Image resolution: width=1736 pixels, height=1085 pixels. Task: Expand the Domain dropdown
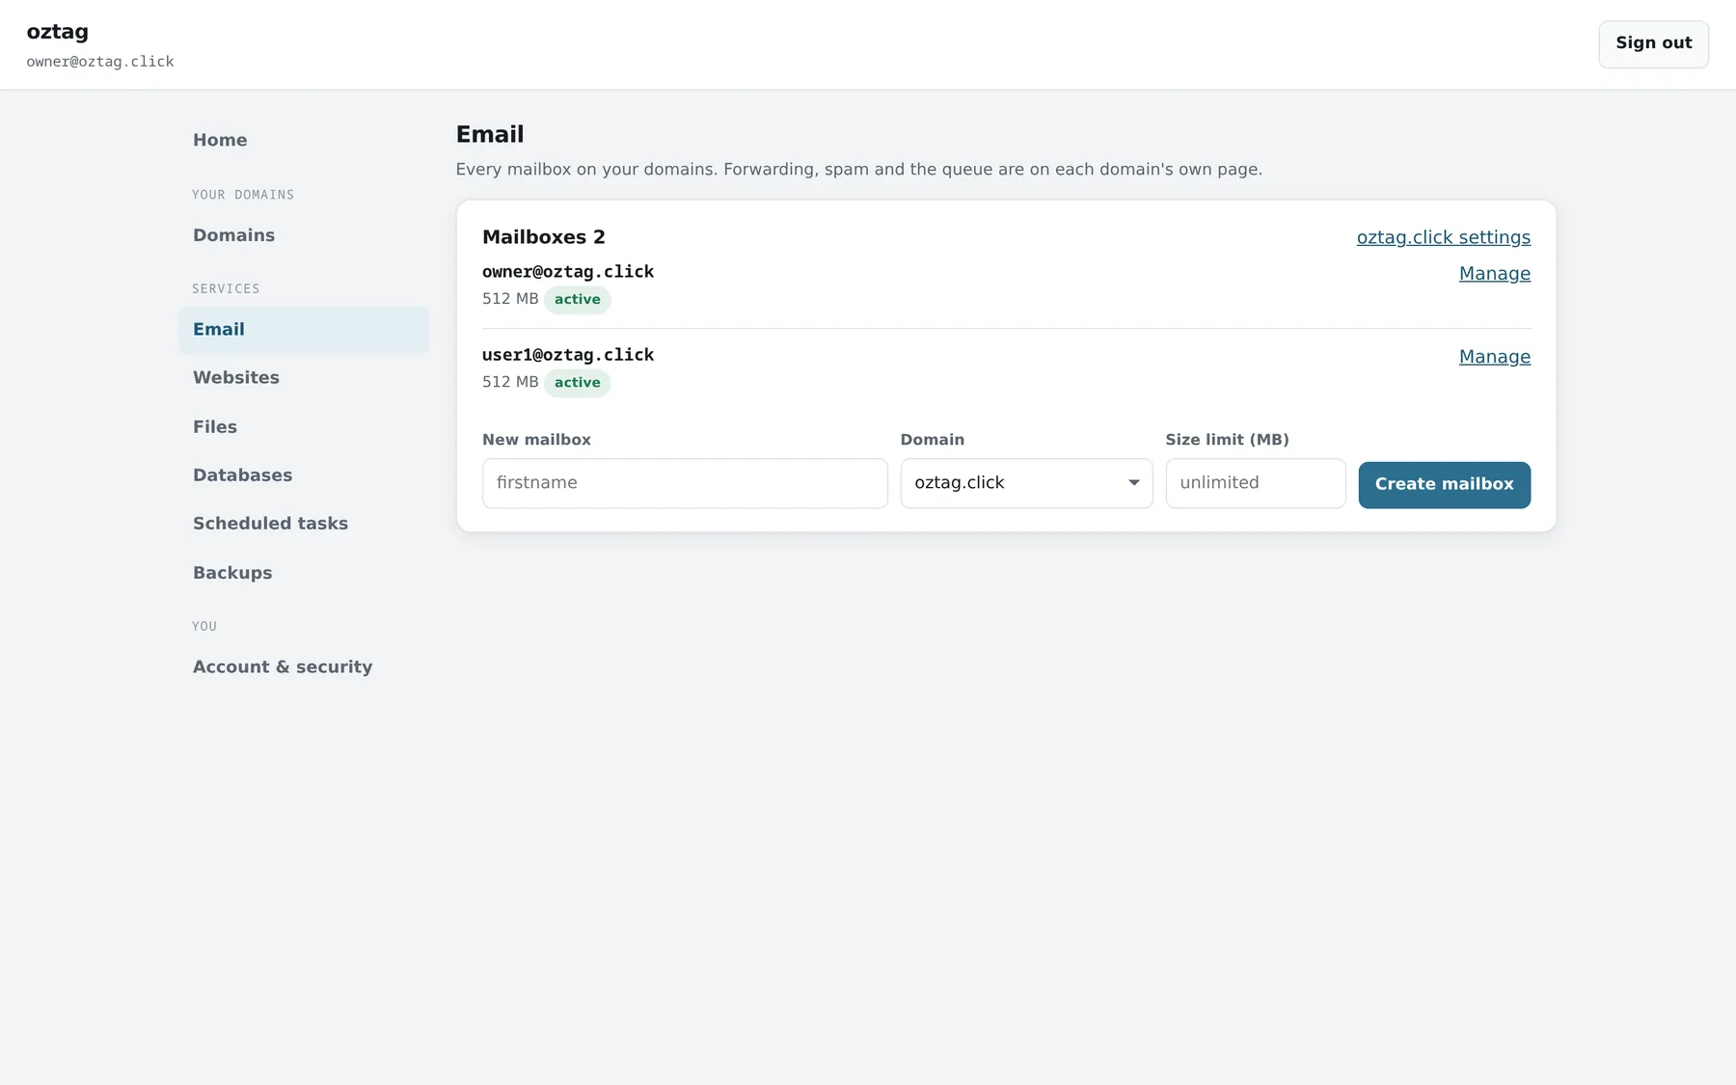click(1026, 483)
